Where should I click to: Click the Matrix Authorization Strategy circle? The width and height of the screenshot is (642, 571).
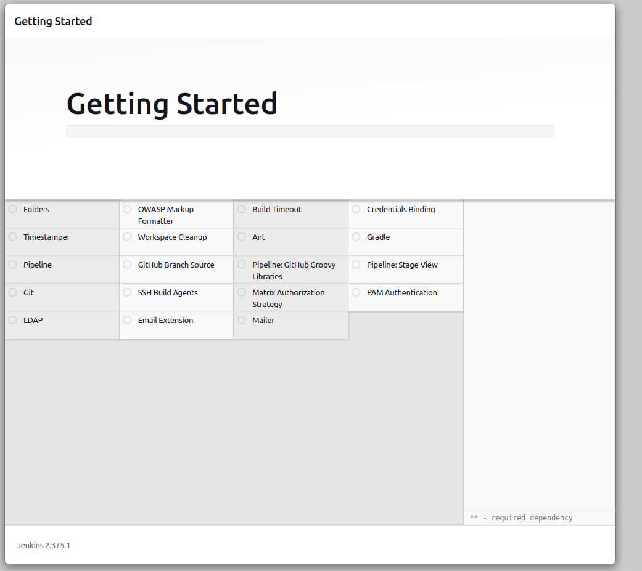click(242, 293)
